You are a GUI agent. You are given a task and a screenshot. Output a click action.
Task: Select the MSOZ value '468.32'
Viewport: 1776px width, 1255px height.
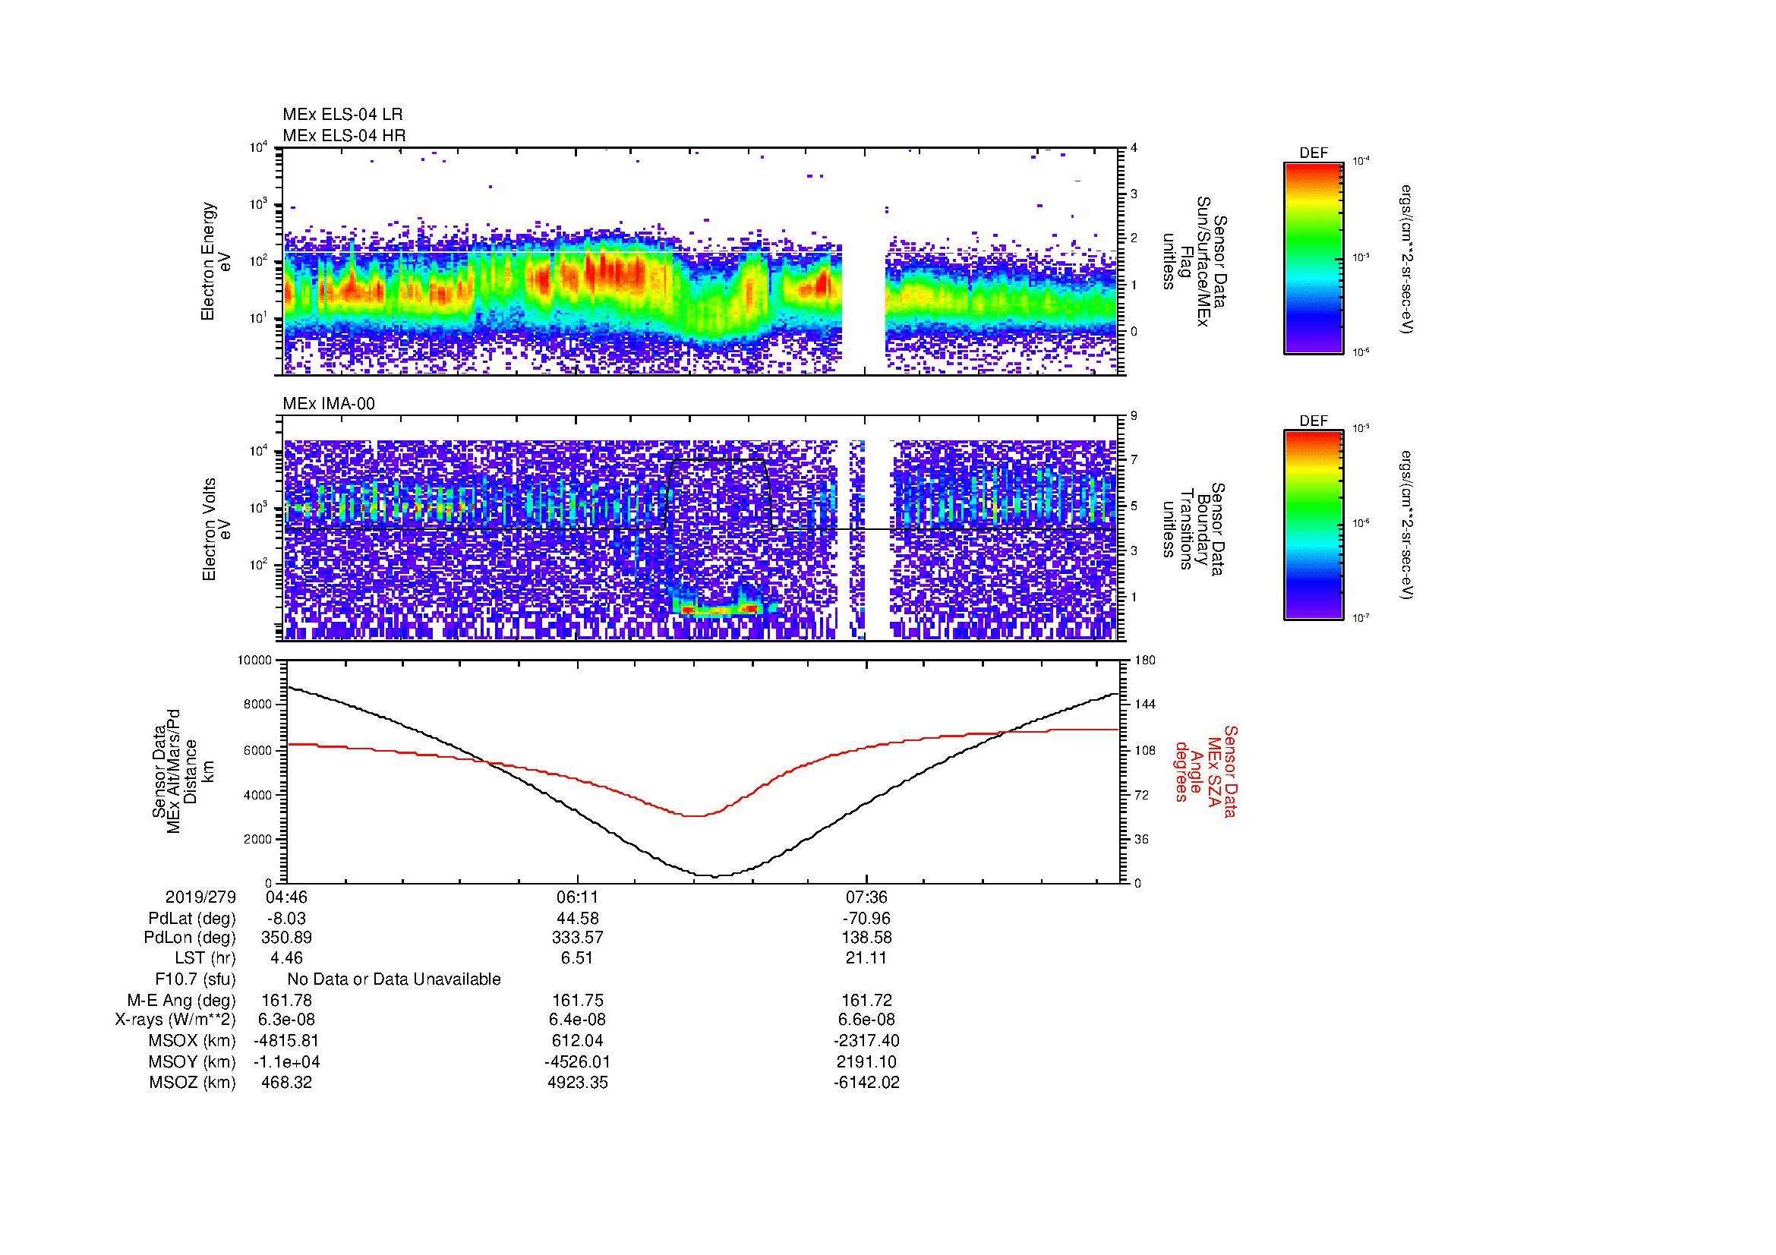click(x=286, y=1083)
